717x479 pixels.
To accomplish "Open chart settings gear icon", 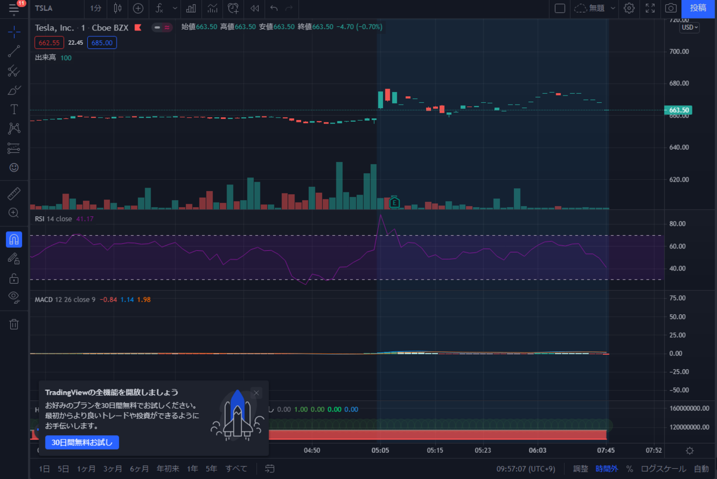I will click(629, 8).
